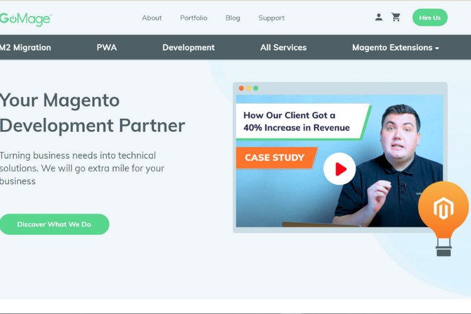Click the green dot on video frame
The width and height of the screenshot is (471, 314).
point(256,89)
